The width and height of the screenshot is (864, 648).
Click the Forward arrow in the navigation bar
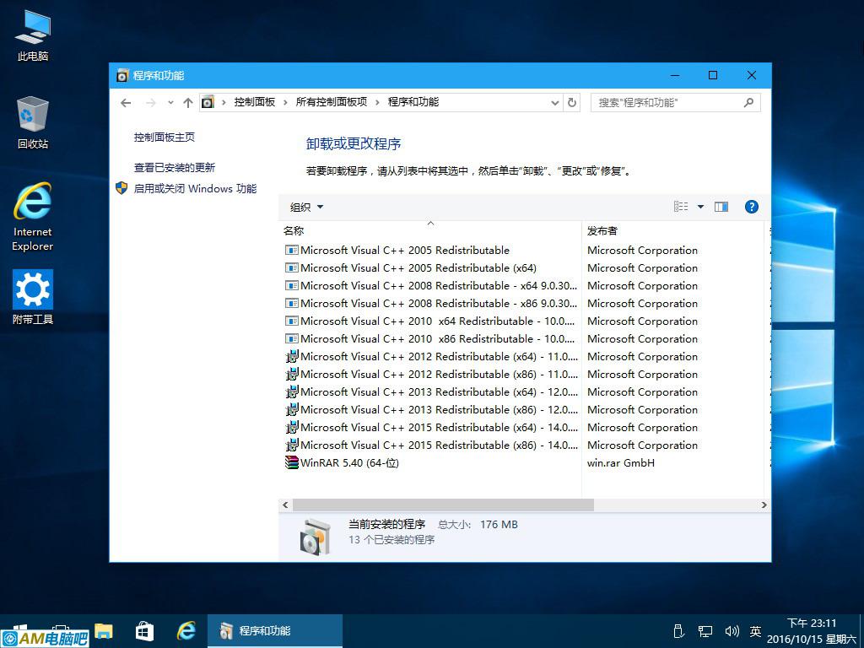(150, 102)
